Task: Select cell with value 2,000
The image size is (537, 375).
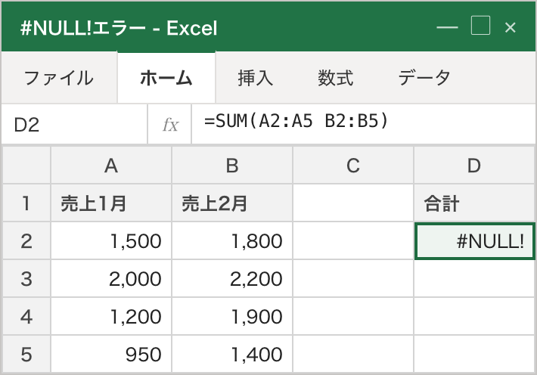Action: [x=111, y=278]
